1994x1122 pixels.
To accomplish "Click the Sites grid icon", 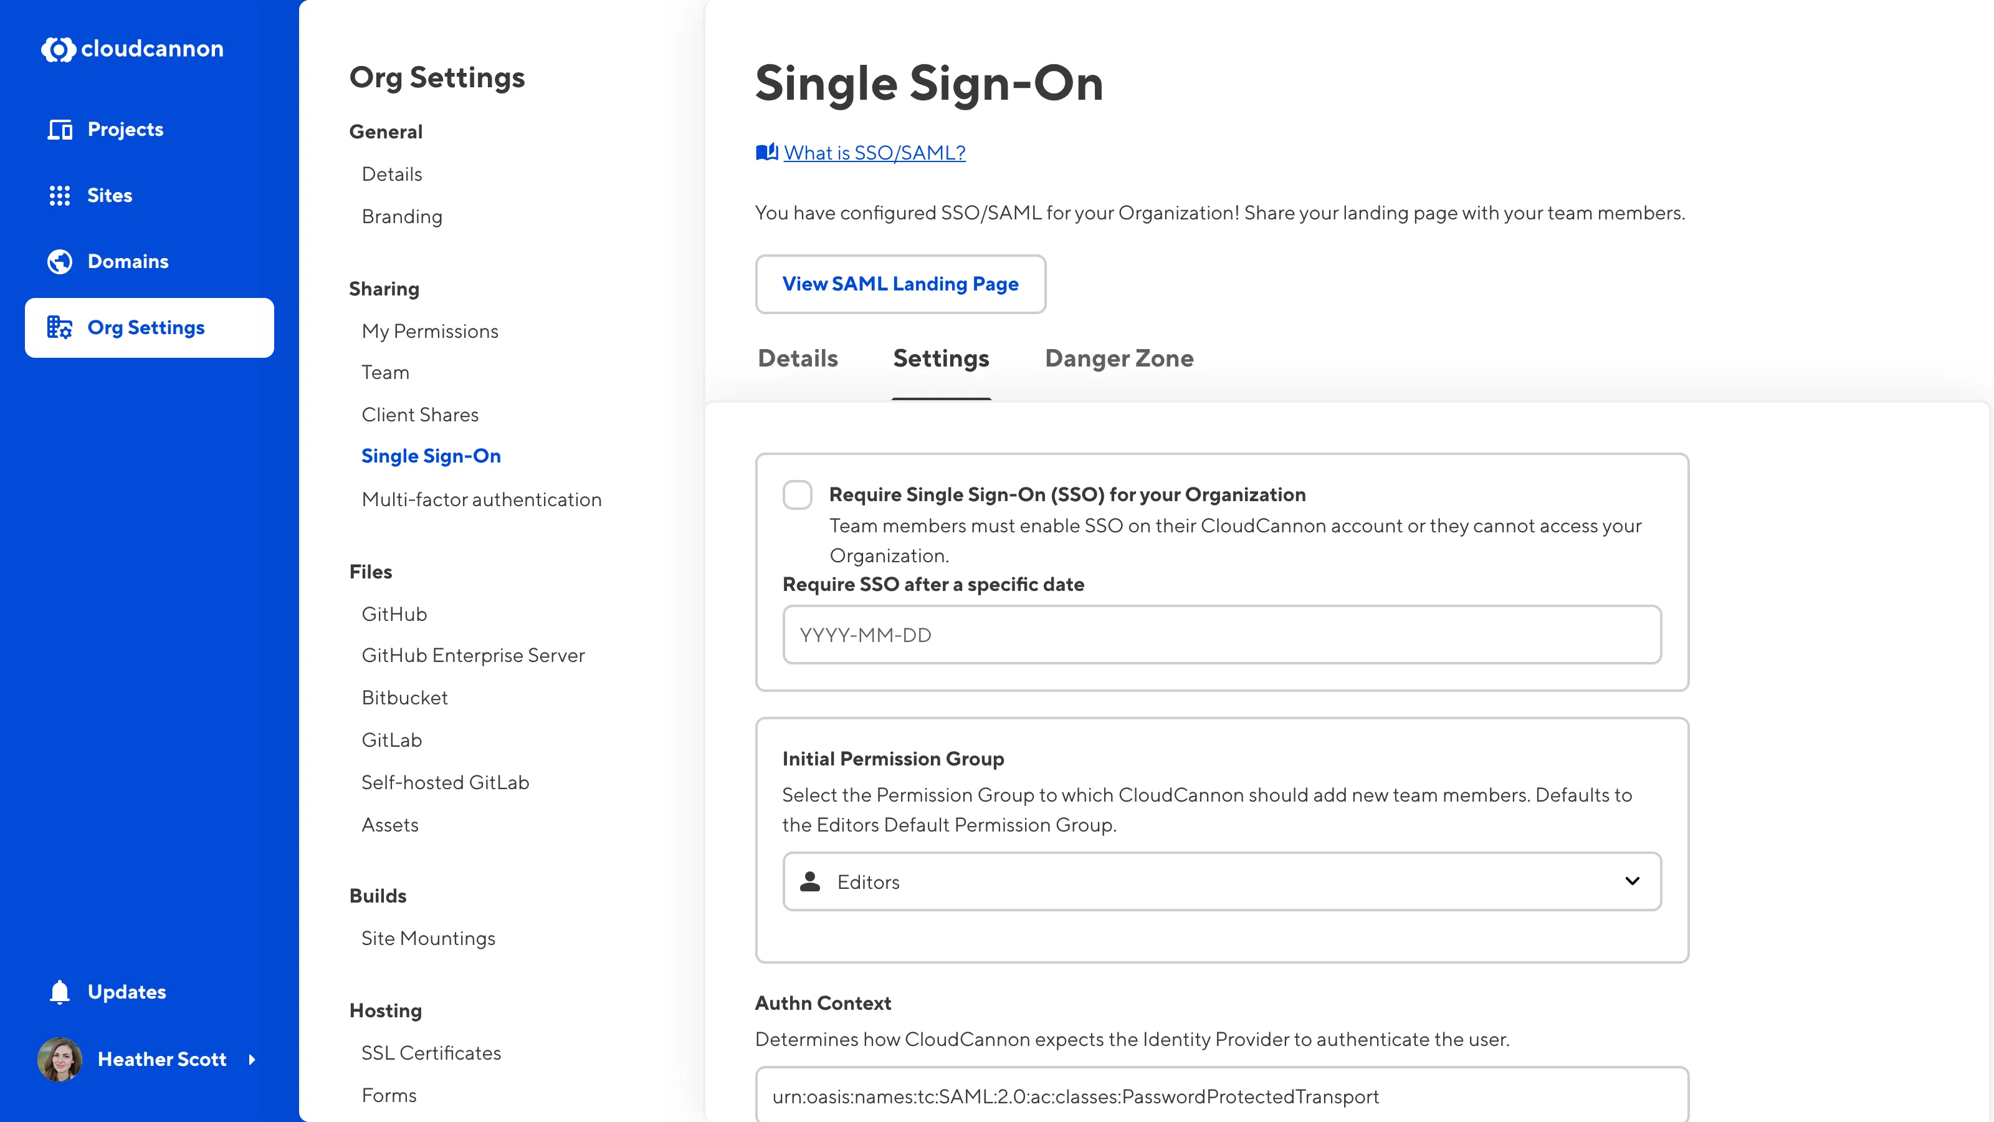I will pyautogui.click(x=60, y=195).
